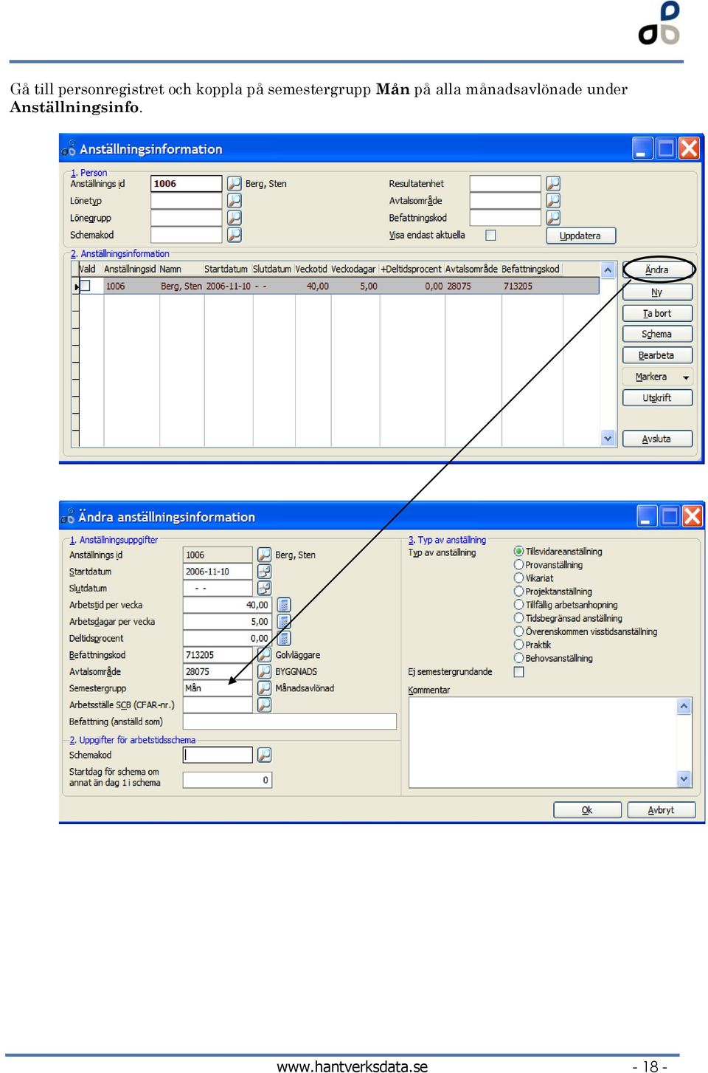Screen dimensions: 708x1073
Task: Sort by the Startdatum column header
Action: tap(226, 270)
